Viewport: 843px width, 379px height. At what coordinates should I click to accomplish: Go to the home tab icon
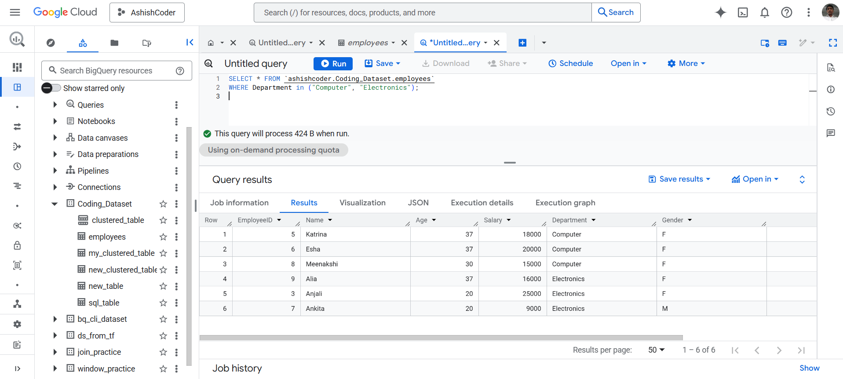tap(211, 43)
